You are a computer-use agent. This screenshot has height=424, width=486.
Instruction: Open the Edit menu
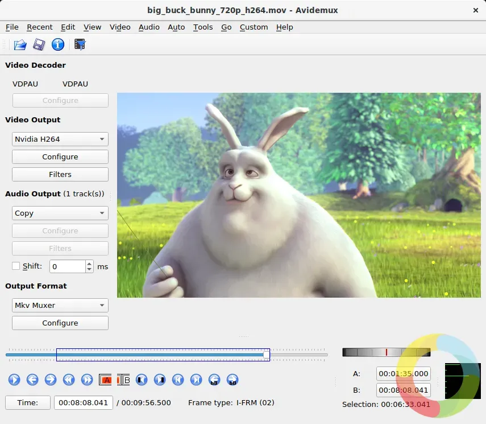click(68, 27)
